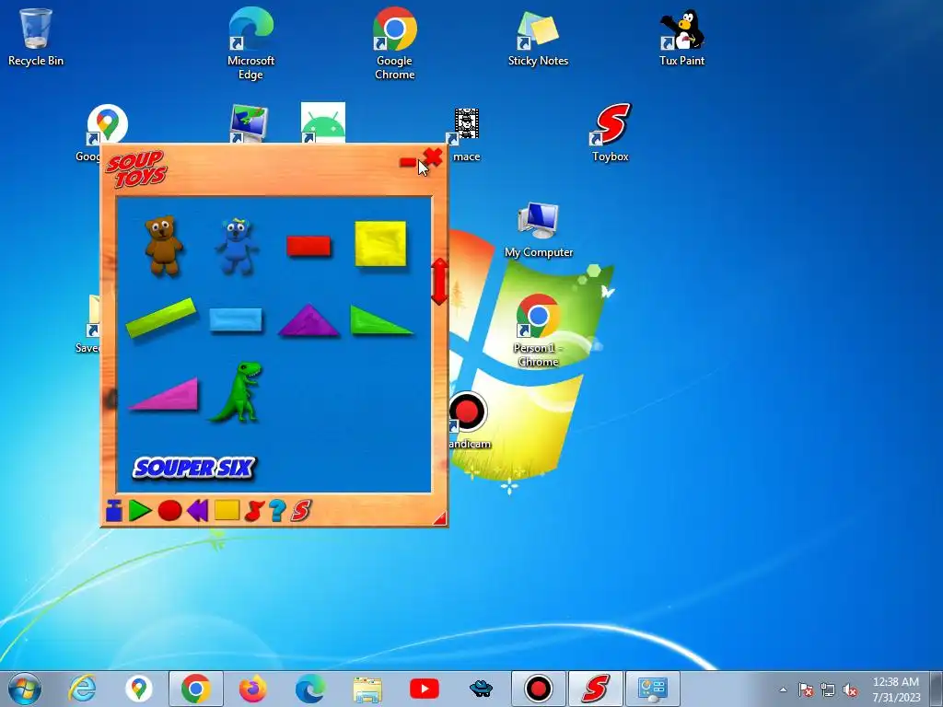Click the red music note icon
The height and width of the screenshot is (707, 943).
click(x=254, y=510)
